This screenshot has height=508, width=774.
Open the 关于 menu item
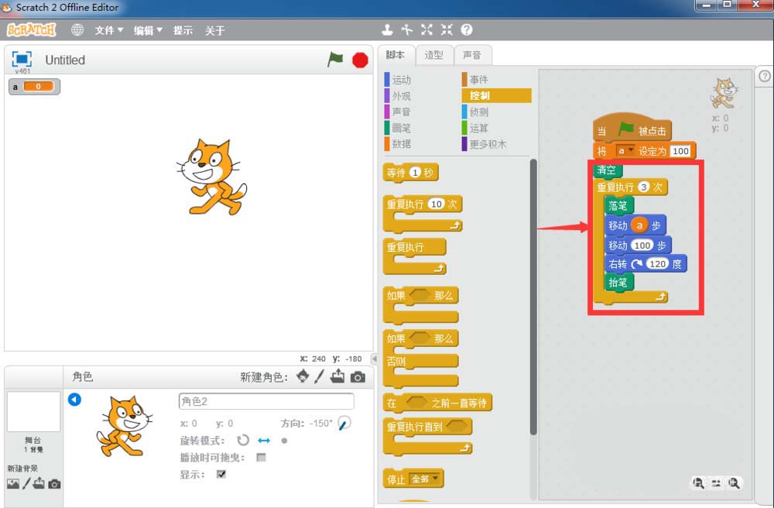click(214, 31)
